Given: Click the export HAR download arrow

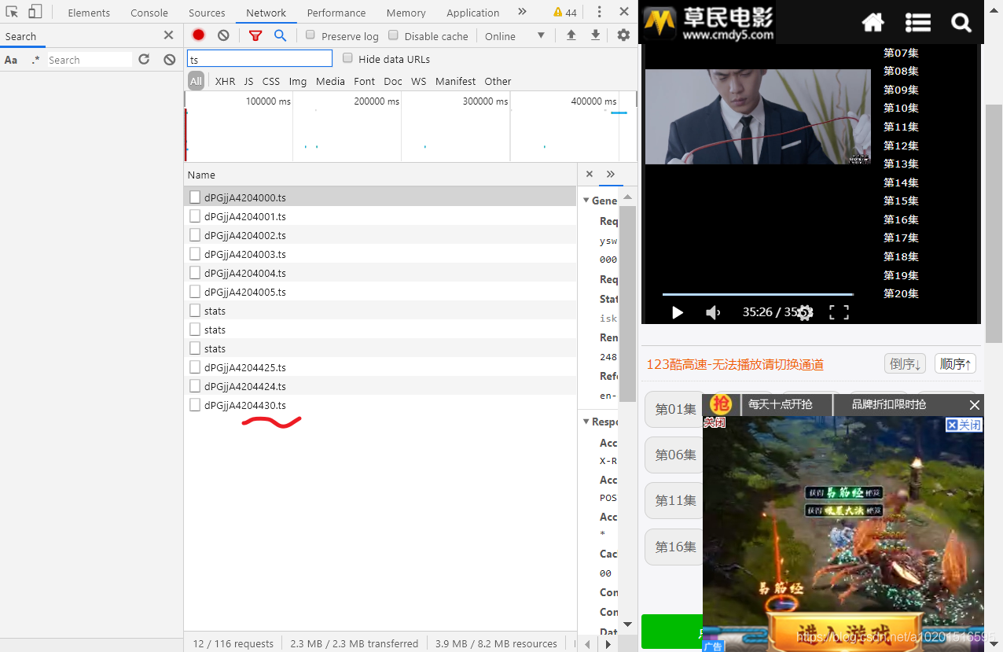Looking at the screenshot, I should click(596, 35).
